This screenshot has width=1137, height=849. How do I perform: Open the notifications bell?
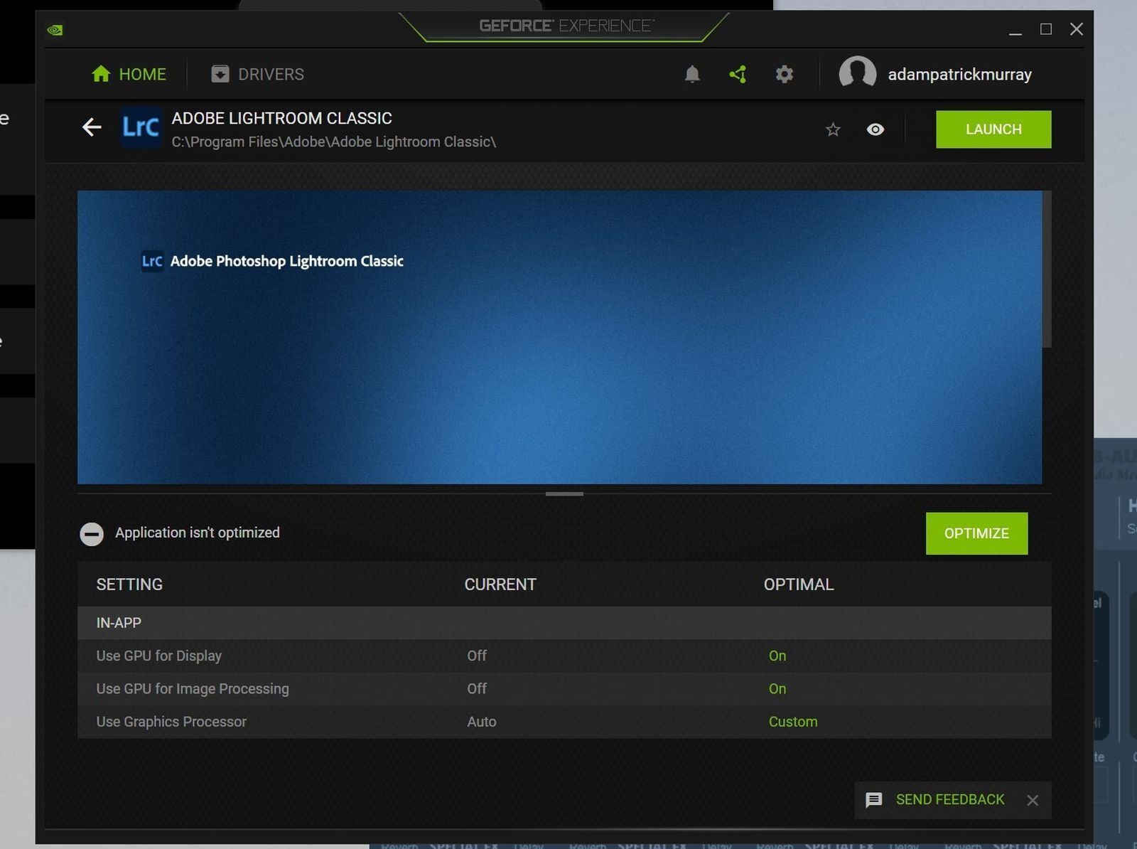(x=692, y=74)
